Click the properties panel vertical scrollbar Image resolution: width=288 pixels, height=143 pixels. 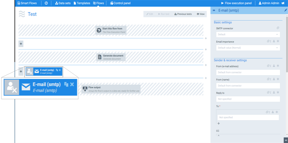point(287,44)
